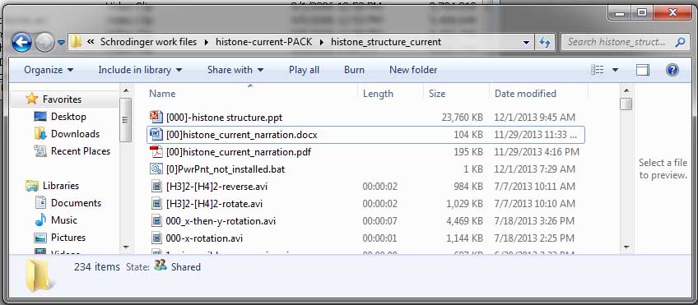
Task: Click the Music note icon
Action: coord(40,220)
